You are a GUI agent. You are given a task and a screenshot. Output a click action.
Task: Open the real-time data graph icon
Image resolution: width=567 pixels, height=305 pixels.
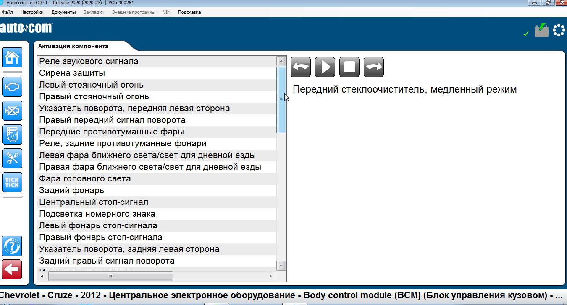[12, 134]
